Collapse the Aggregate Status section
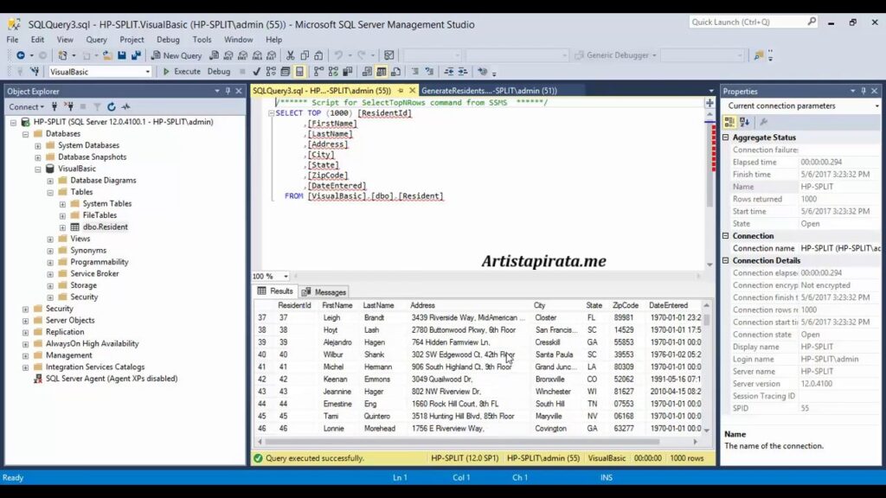Image resolution: width=886 pixels, height=498 pixels. (x=726, y=137)
